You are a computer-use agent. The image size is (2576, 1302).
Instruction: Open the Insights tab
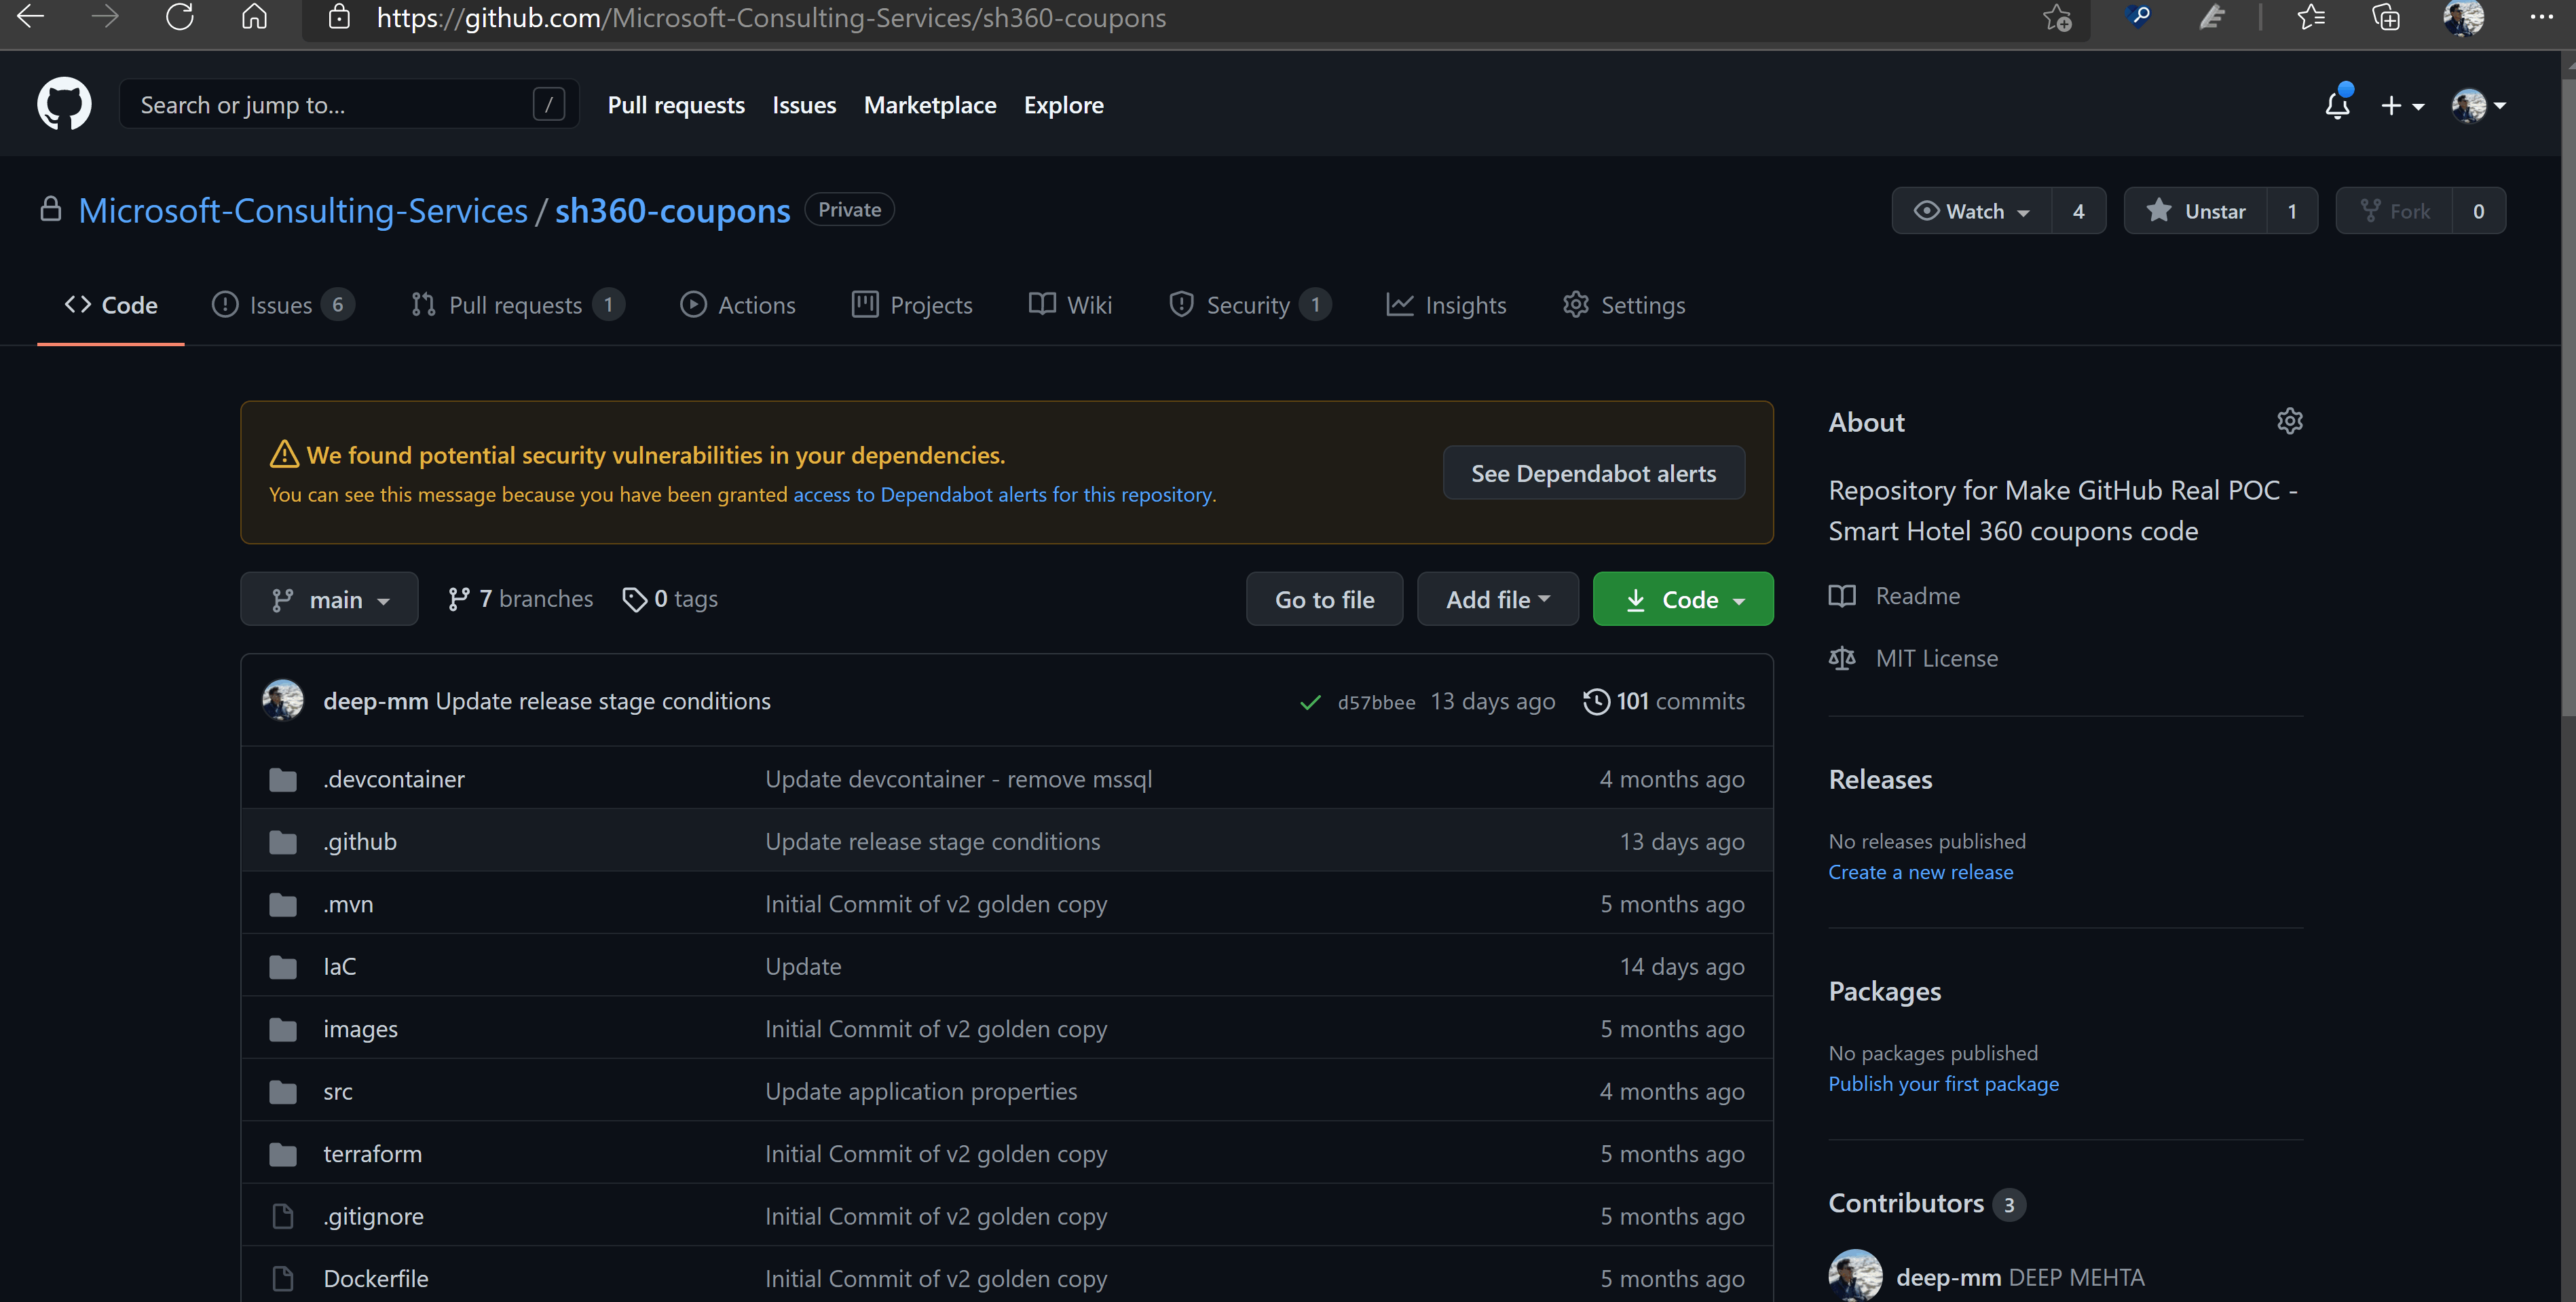pyautogui.click(x=1447, y=305)
